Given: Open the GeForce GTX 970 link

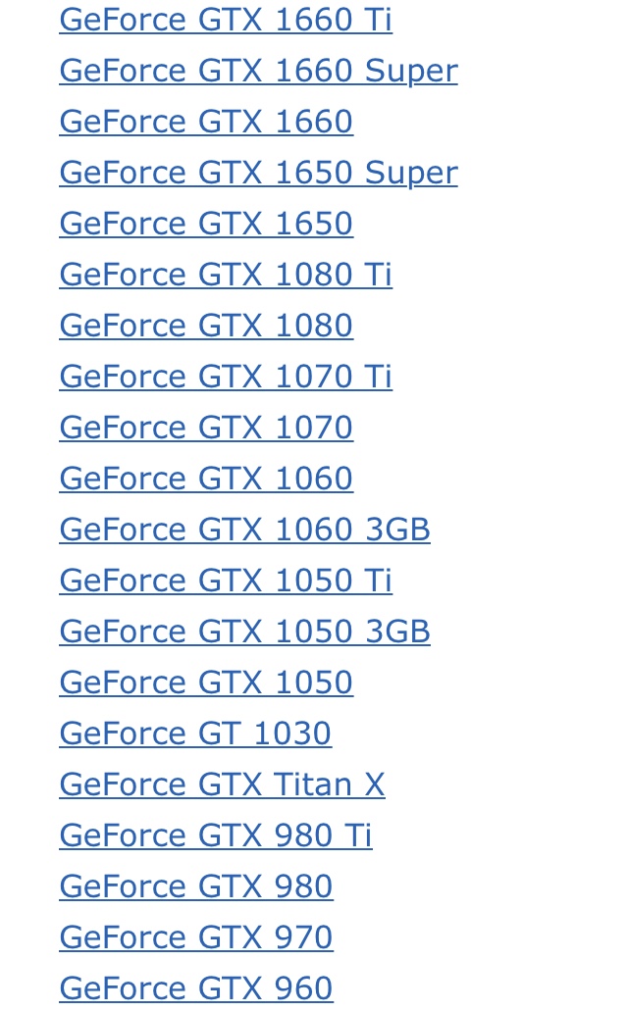Looking at the screenshot, I should click(196, 936).
